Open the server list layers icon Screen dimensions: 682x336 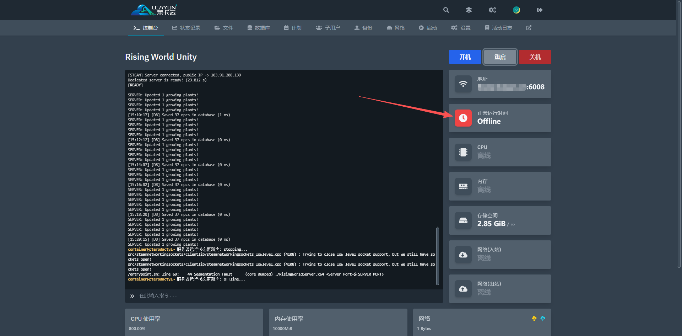tap(469, 10)
